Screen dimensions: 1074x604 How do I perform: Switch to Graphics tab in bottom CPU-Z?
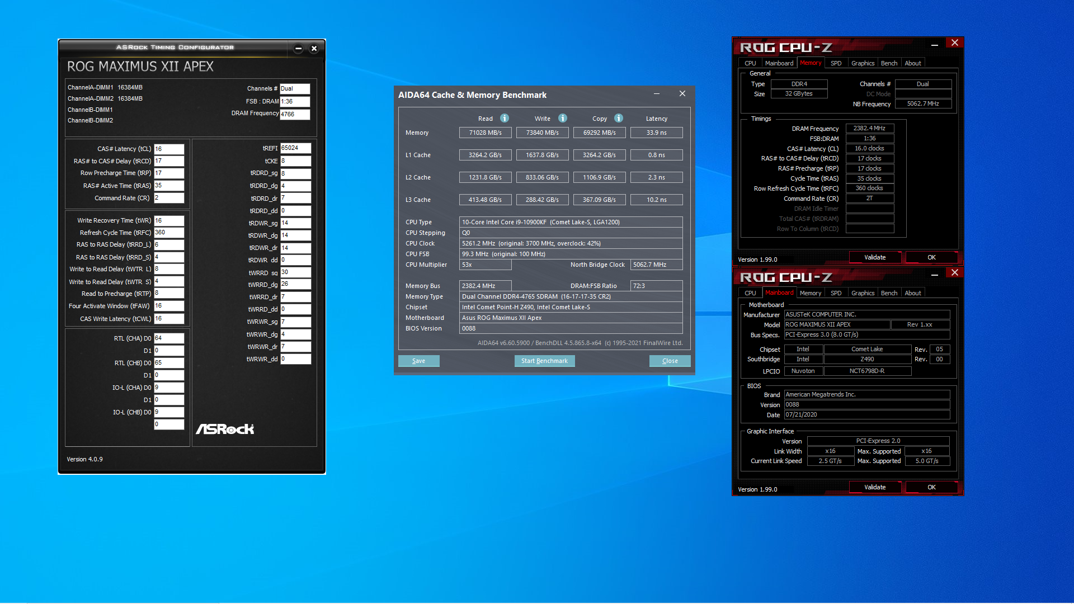click(x=863, y=293)
